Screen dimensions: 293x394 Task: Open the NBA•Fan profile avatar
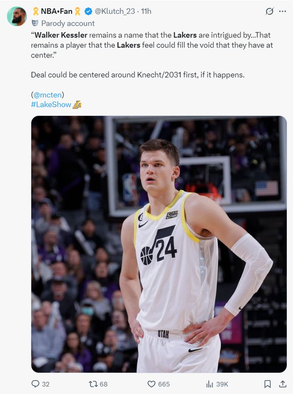tap(16, 16)
